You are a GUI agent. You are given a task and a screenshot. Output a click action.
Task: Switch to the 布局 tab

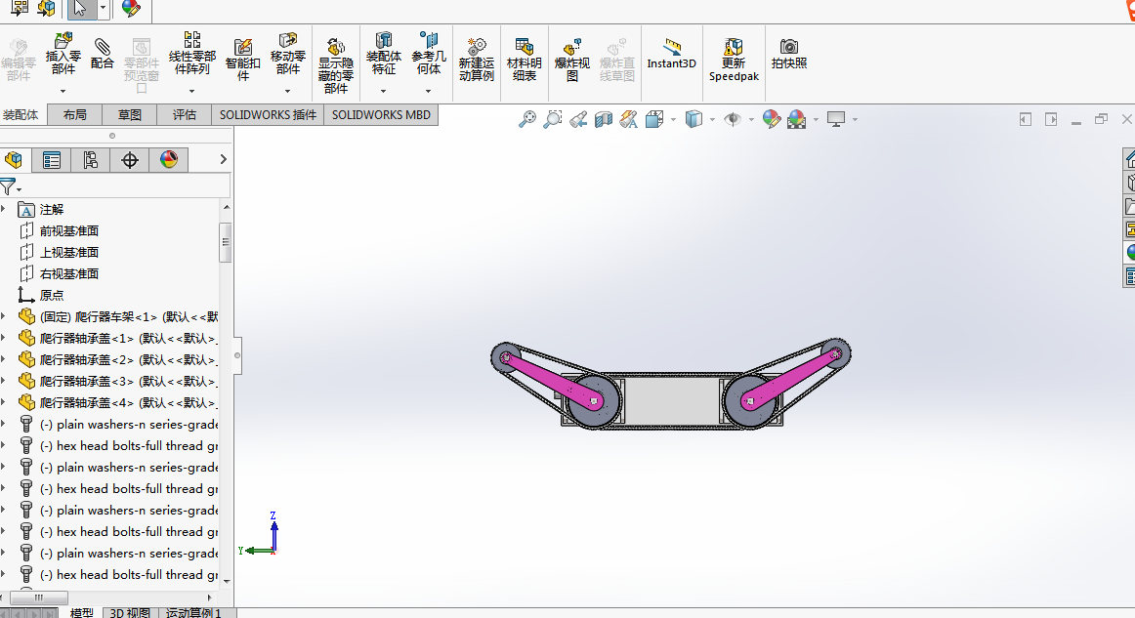(74, 114)
